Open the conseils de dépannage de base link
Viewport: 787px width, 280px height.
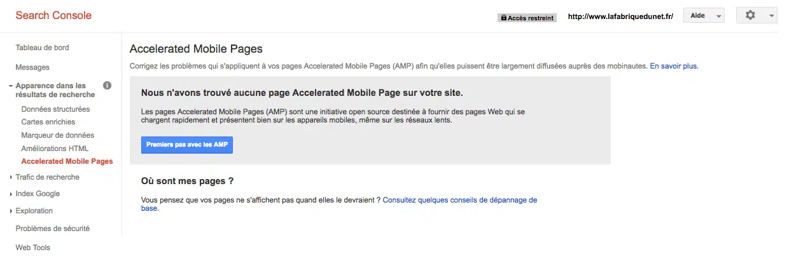459,200
